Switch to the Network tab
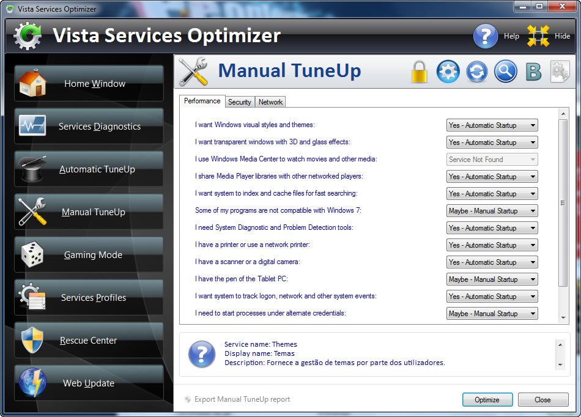The image size is (581, 417). coord(270,102)
